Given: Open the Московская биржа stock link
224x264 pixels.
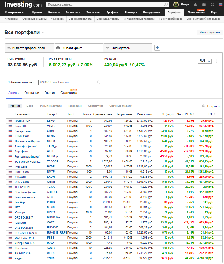Looking at the screenshot, I should [27, 141].
